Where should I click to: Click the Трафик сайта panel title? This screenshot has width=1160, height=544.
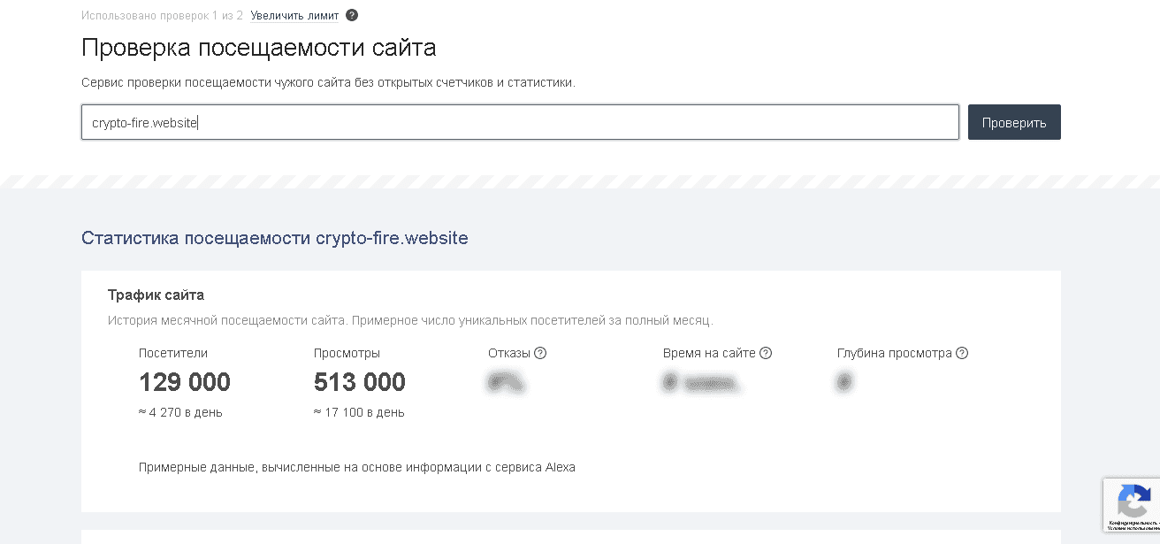[x=157, y=295]
